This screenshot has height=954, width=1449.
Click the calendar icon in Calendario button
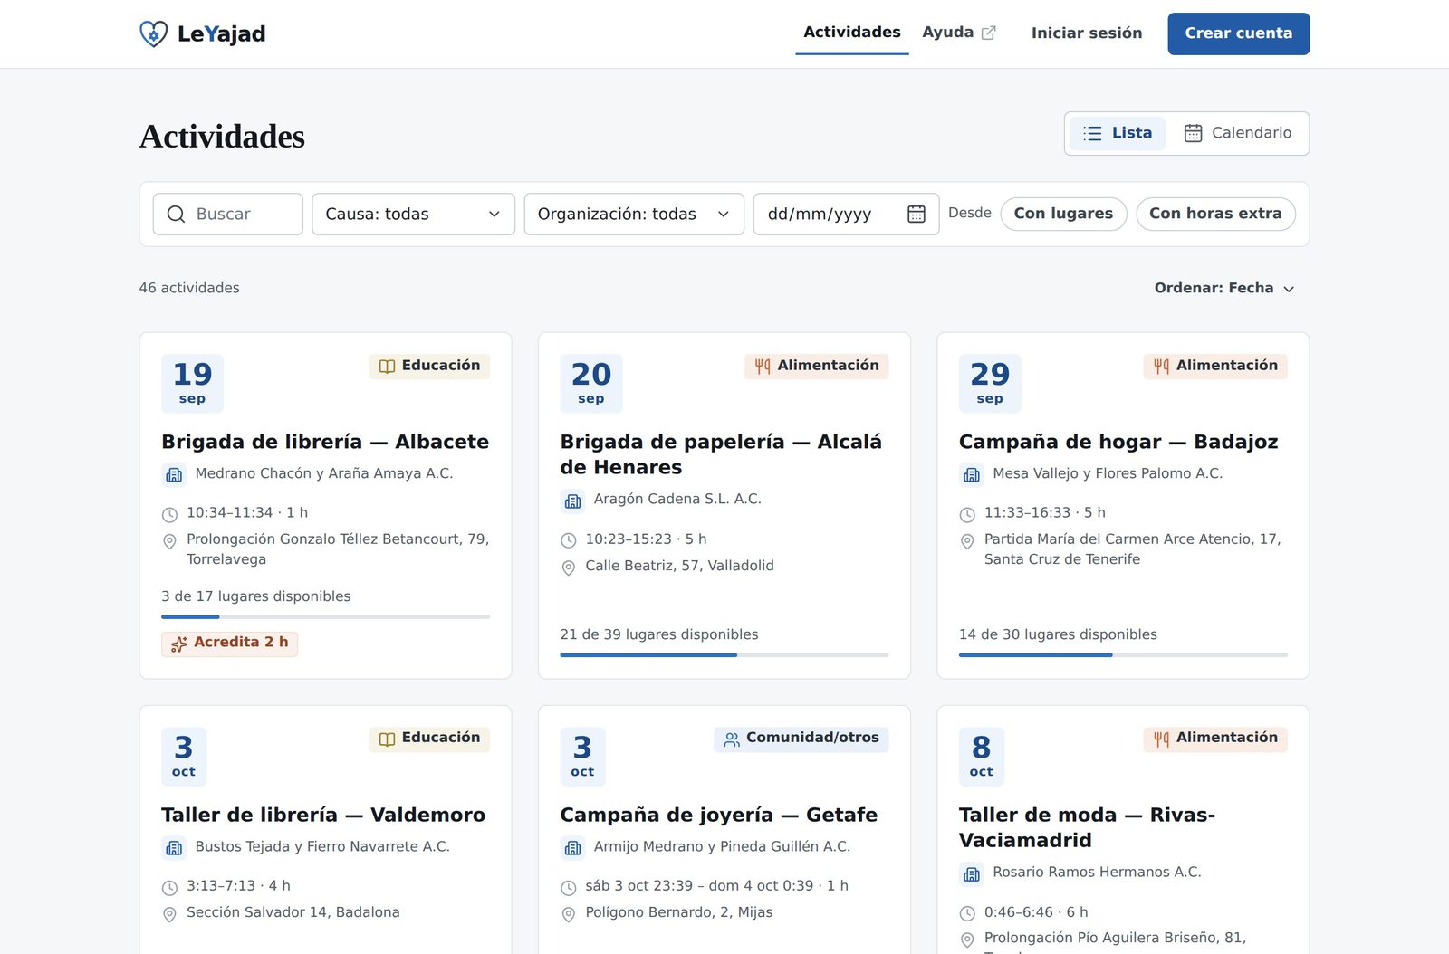[1194, 133]
